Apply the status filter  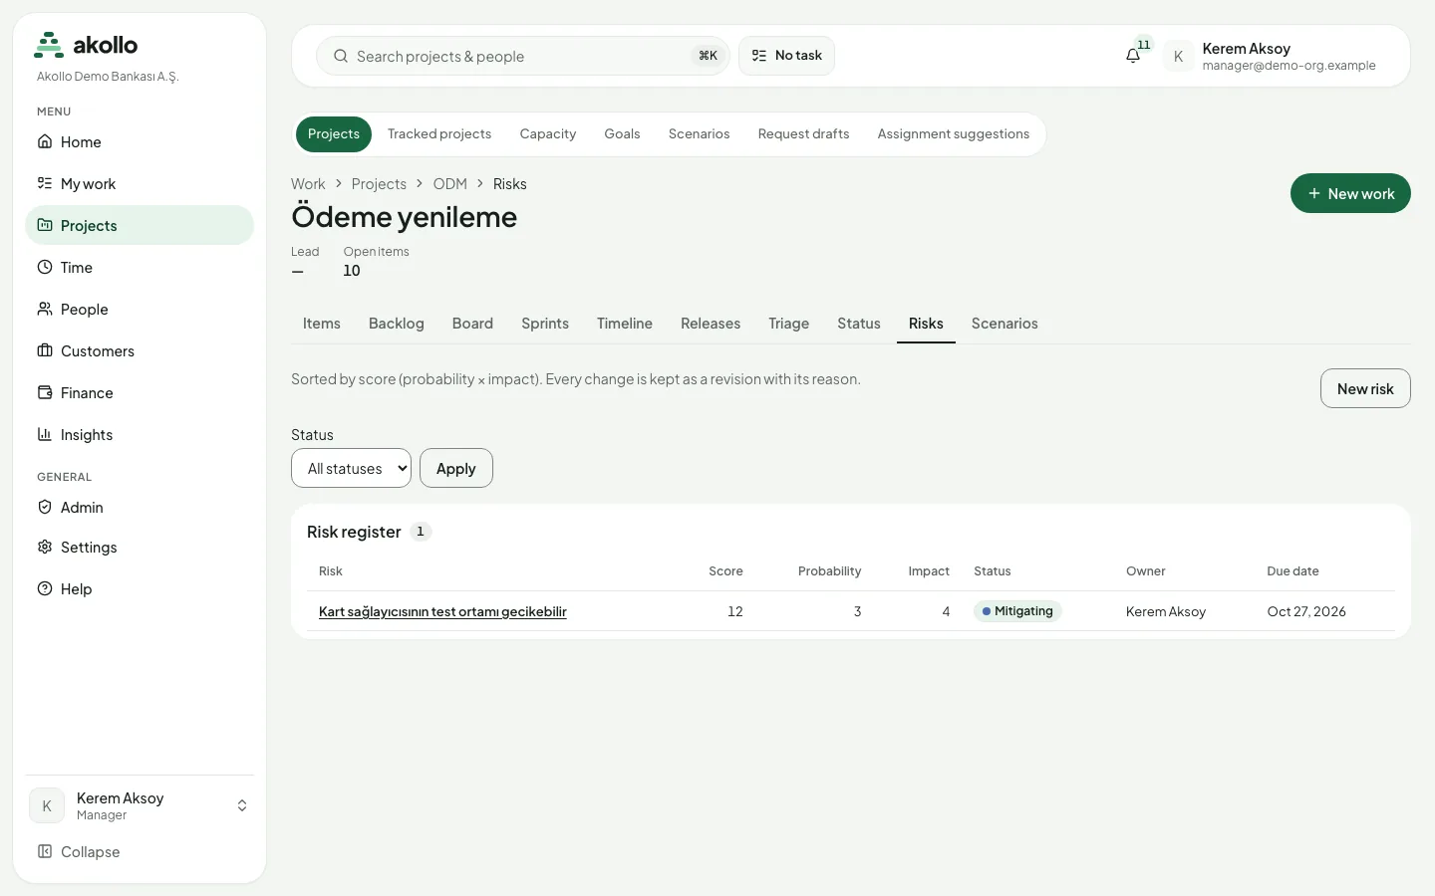coord(456,468)
